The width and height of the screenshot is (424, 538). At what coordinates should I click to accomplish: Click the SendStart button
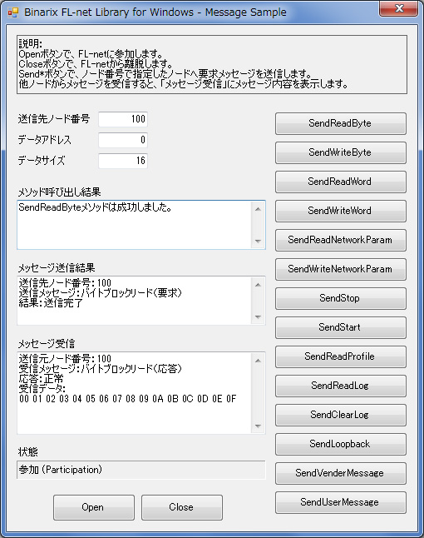tap(340, 327)
